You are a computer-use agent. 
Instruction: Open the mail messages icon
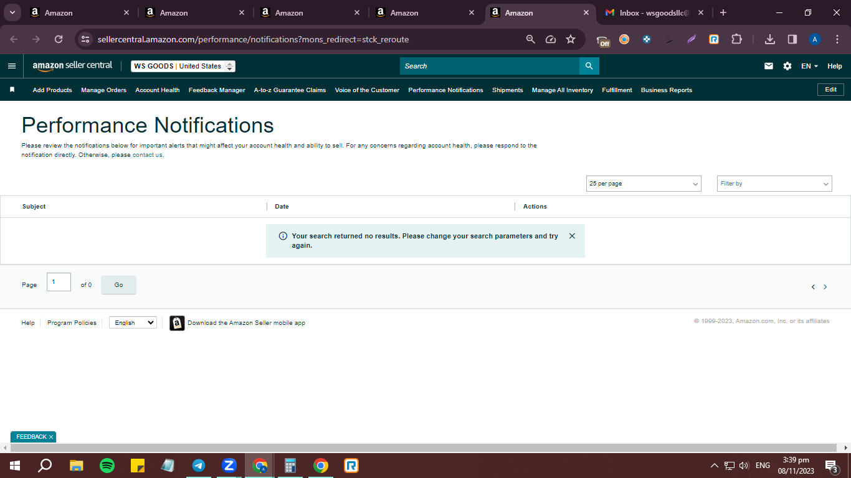click(769, 66)
